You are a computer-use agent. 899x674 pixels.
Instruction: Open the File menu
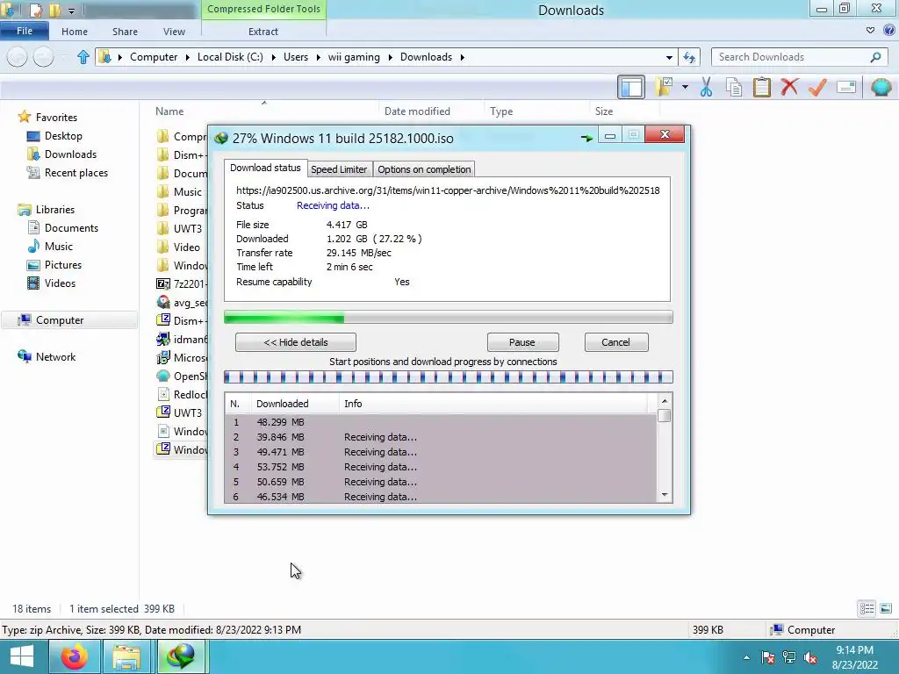pyautogui.click(x=24, y=31)
